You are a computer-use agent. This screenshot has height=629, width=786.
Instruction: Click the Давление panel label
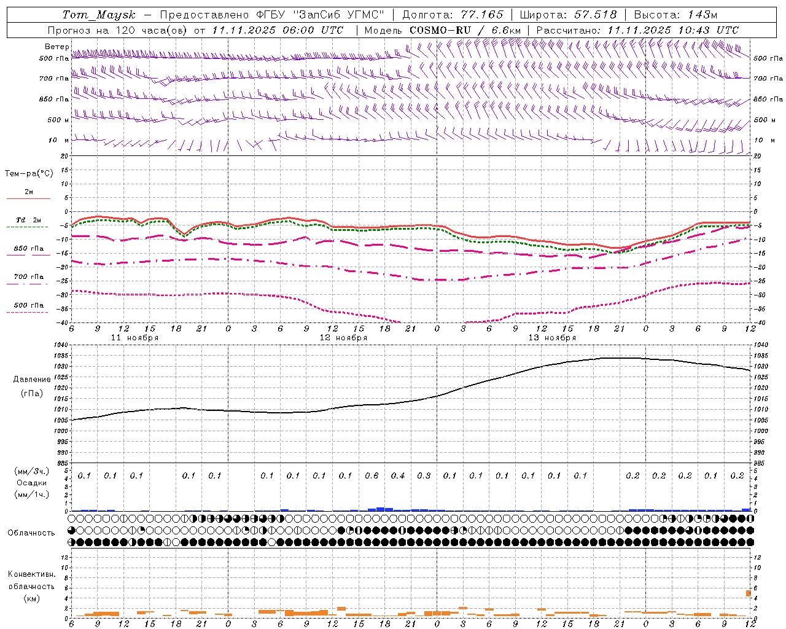[32, 380]
